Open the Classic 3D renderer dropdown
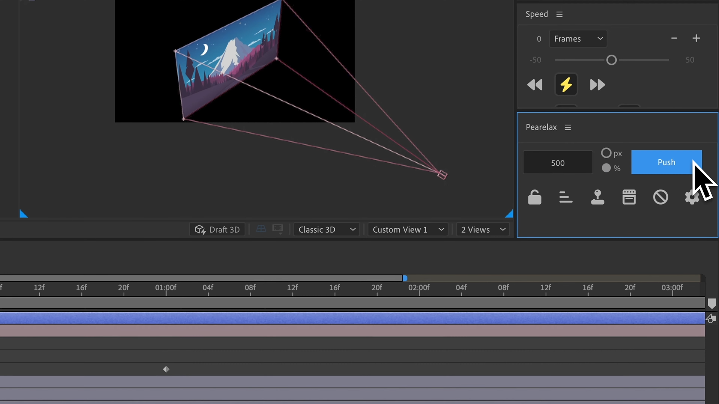 326,229
